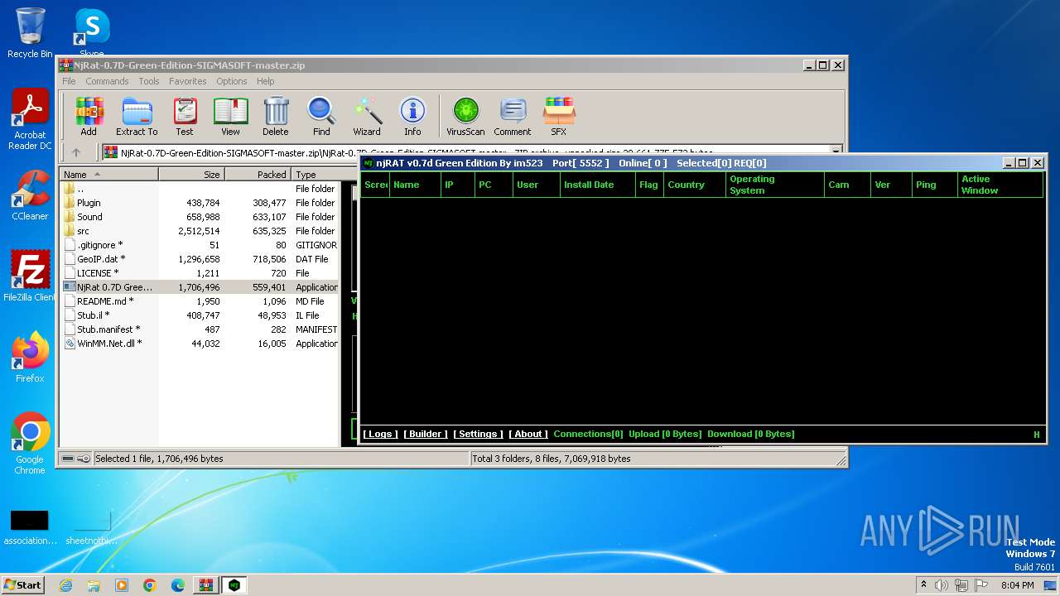Select Stub.il file row

pyautogui.click(x=199, y=315)
